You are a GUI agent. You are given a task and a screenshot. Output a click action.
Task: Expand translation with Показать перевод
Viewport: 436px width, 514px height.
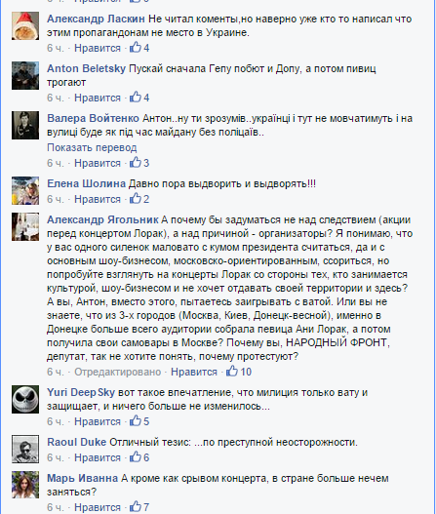pos(92,147)
